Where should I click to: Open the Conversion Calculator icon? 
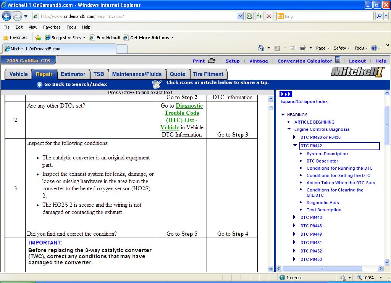[338, 60]
